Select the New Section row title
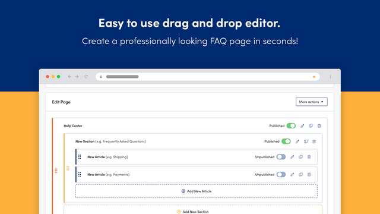 [x=110, y=141]
